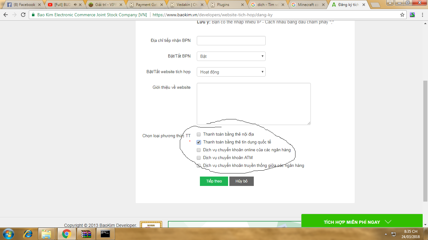Switch to the Google dich search tab
Image resolution: width=428 pixels, height=240 pixels.
tap(267, 5)
